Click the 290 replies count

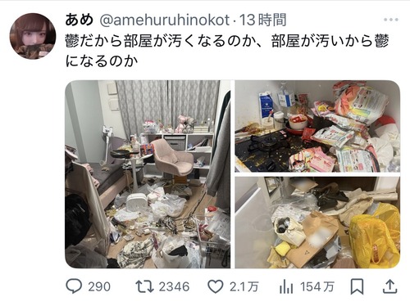pos(99,287)
